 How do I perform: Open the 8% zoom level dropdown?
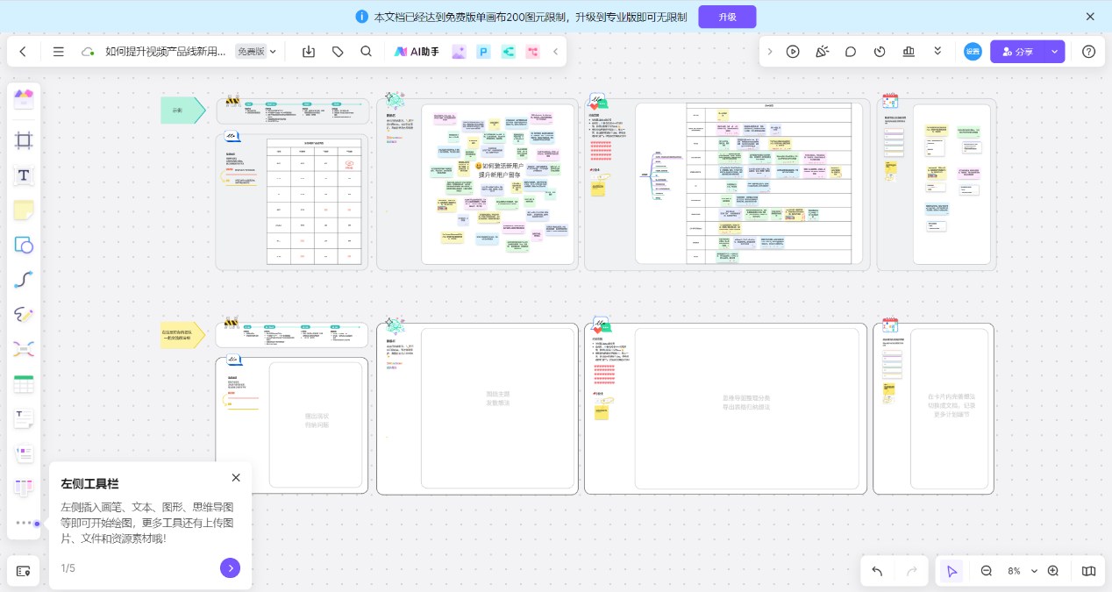click(1021, 571)
